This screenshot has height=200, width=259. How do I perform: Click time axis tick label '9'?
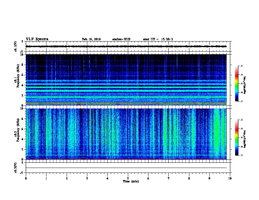(x=209, y=178)
